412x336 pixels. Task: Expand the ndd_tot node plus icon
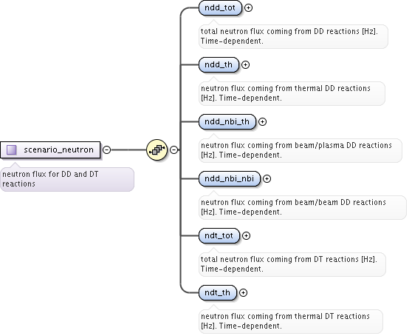pyautogui.click(x=248, y=7)
